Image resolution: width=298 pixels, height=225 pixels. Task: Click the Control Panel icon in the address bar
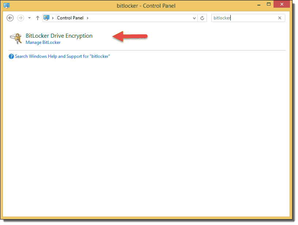46,18
